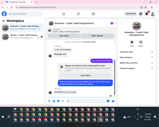Click the volume speaker tray icon
Viewport: 159px width, 127px height.
click(x=138, y=119)
